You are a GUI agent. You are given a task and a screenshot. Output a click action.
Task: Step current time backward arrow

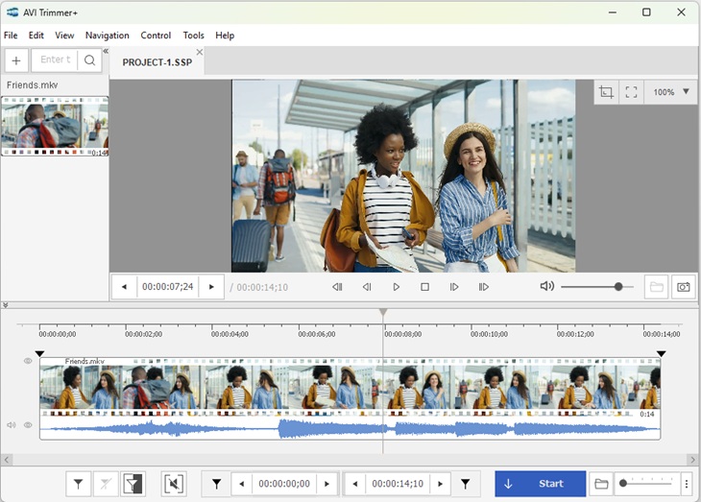tap(124, 287)
